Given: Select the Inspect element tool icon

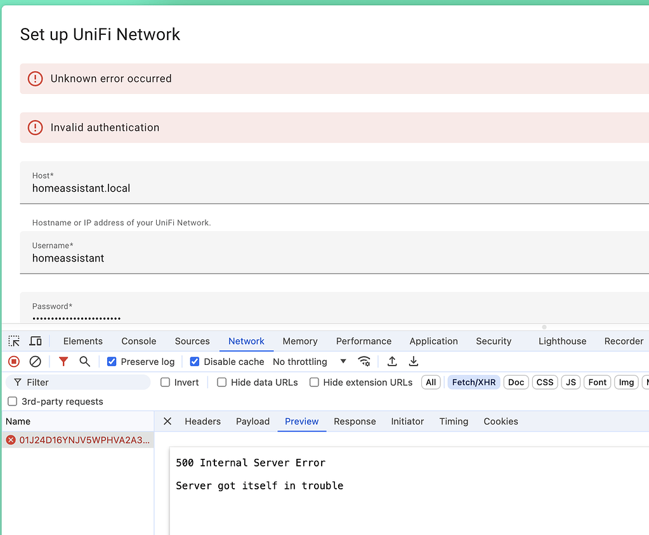Looking at the screenshot, I should [13, 341].
